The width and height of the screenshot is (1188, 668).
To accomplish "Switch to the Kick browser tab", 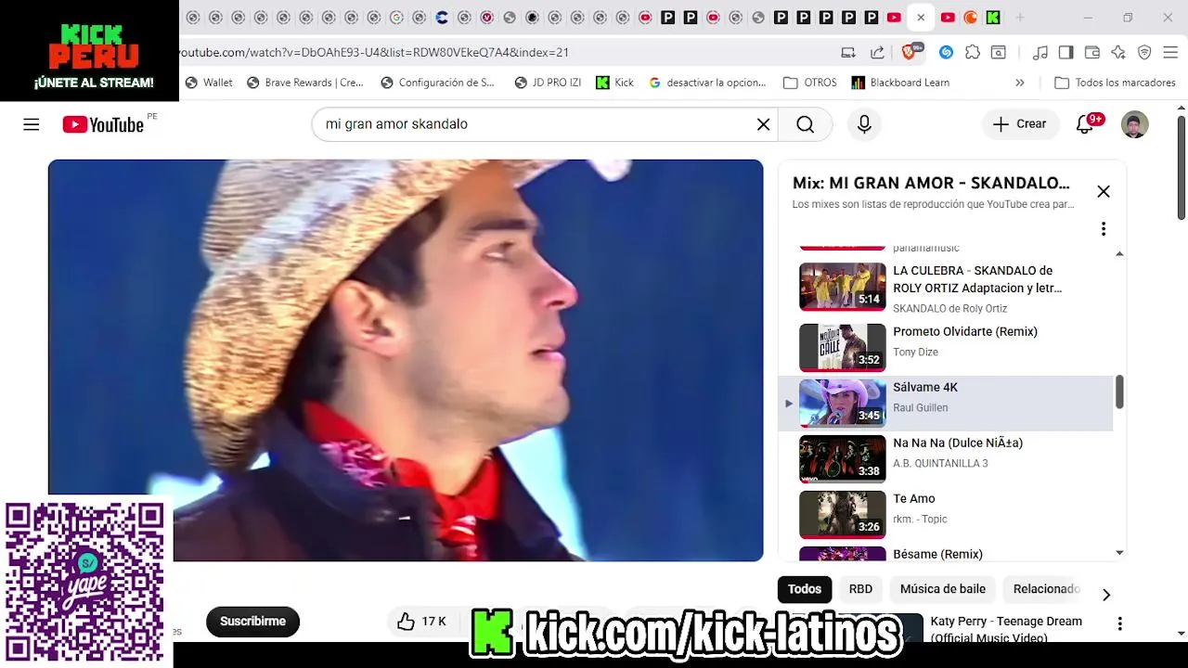I will tap(993, 18).
